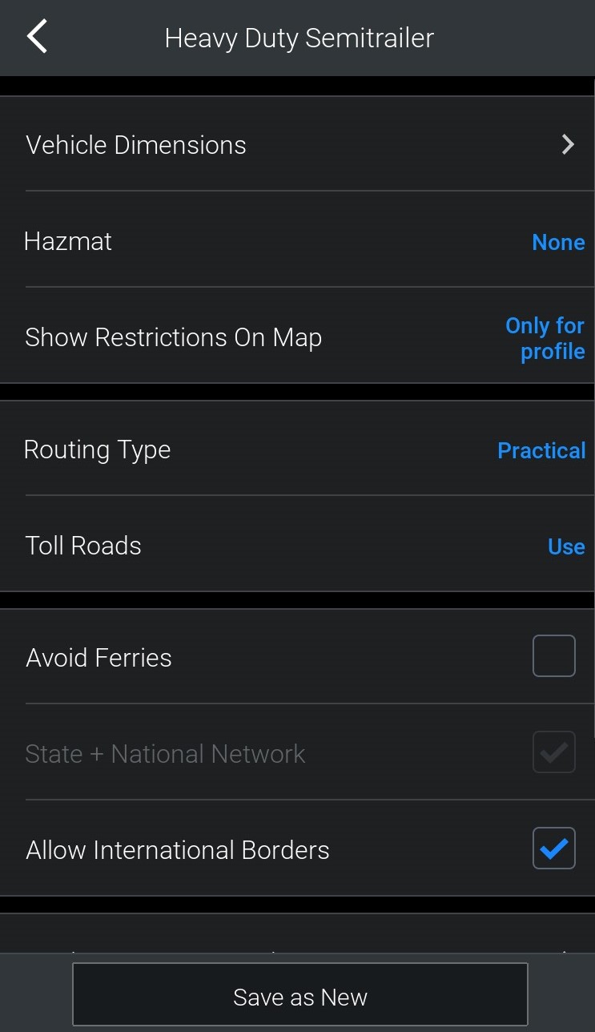Tap the partially hidden row above Save as New
The width and height of the screenshot is (595, 1032).
297,937
